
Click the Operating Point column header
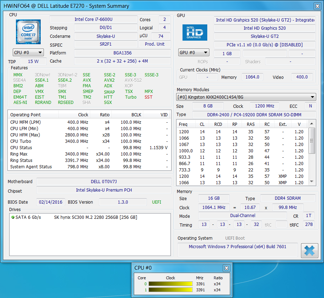pyautogui.click(x=33, y=115)
